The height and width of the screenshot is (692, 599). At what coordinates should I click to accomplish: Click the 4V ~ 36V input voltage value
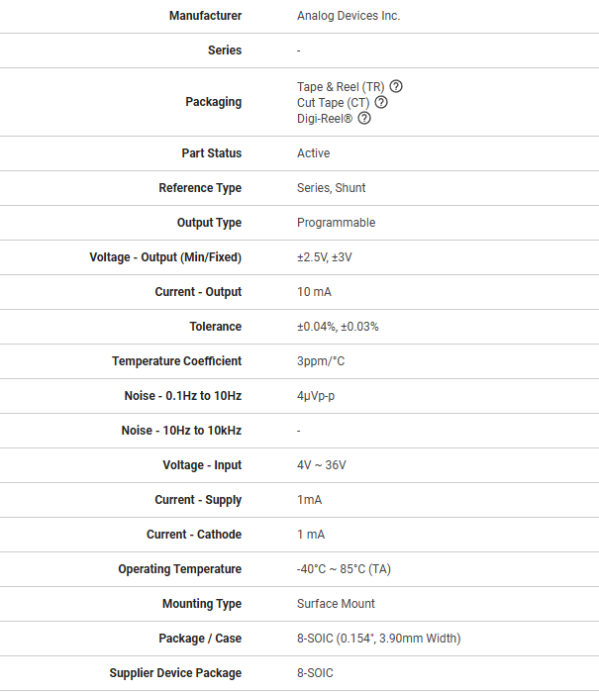point(322,465)
